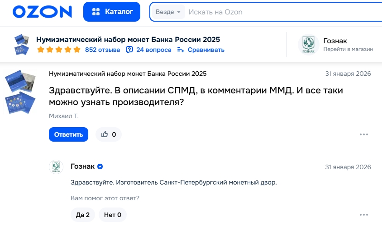The width and height of the screenshot is (382, 226).
Task: Mark the answer unhelpful with Нет
Action: coord(112,215)
